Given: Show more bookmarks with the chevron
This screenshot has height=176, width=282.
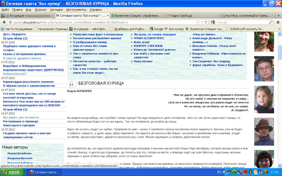Looking at the screenshot, I should [x=280, y=29].
